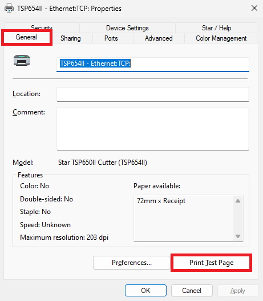Click the Comment: label
Viewport: 263px width, 301px height.
tap(29, 112)
